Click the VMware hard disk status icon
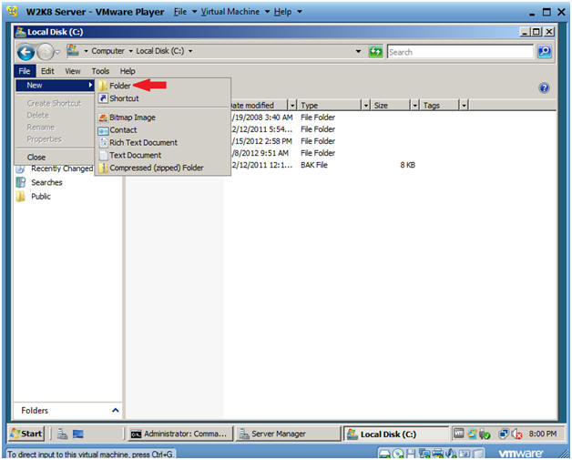 point(385,455)
